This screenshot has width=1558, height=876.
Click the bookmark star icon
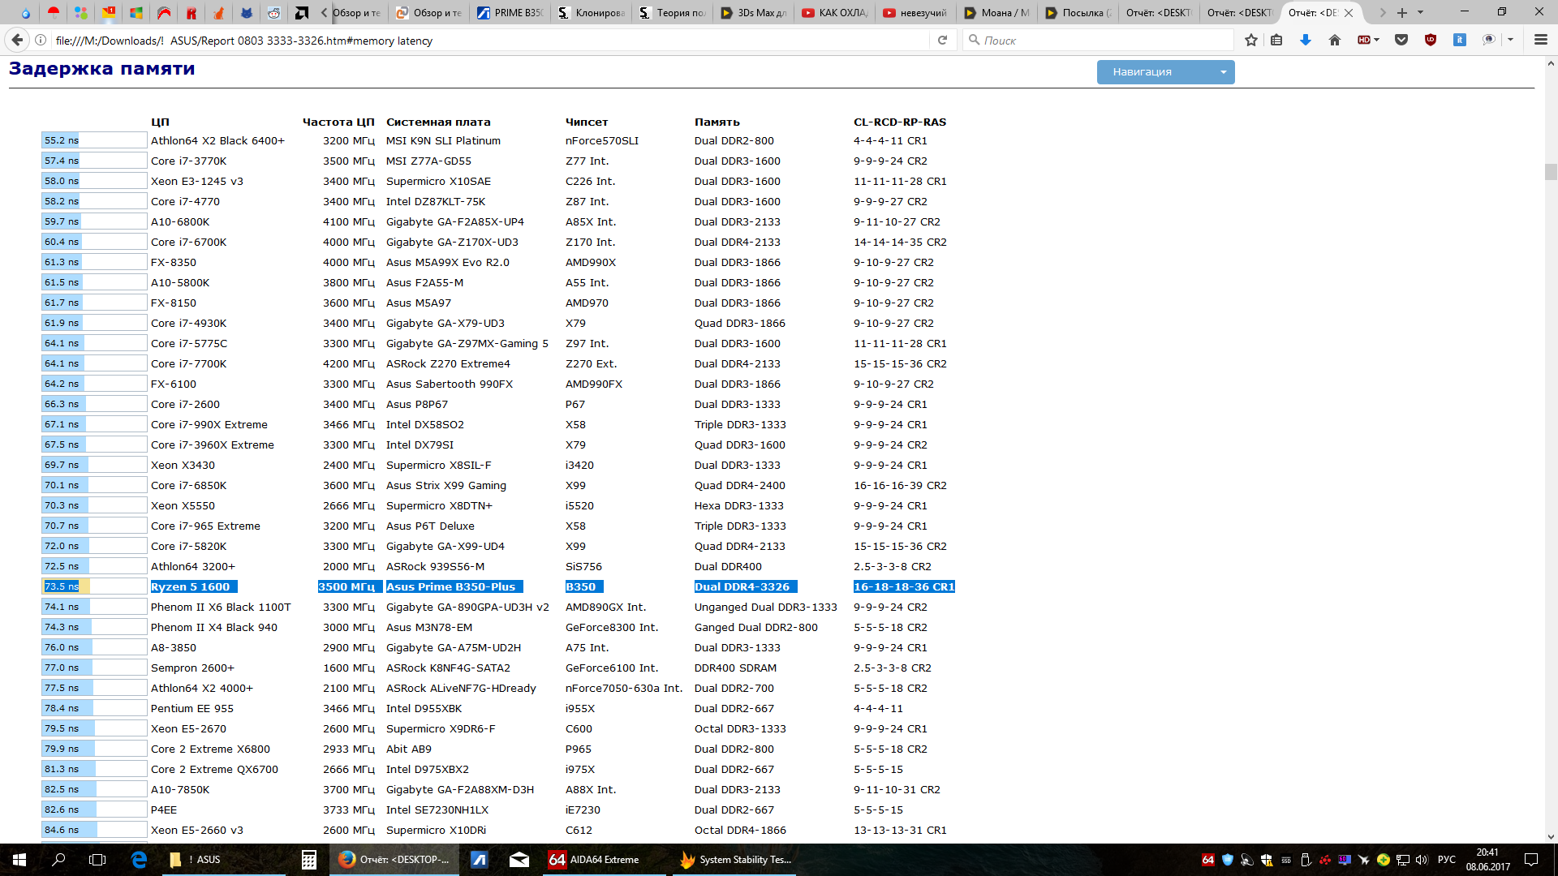coord(1250,40)
